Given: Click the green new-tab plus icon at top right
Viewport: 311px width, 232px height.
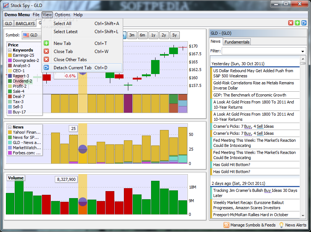Looking at the screenshot, I should click(297, 23).
